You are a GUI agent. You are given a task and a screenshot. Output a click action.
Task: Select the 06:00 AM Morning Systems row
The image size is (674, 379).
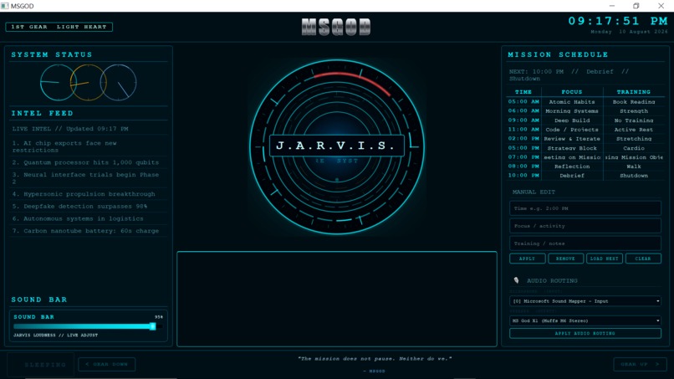[x=585, y=111]
